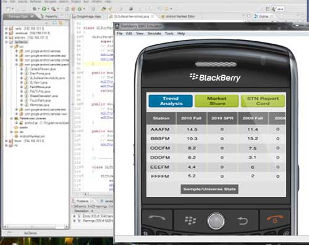
Task: Tap the STN Report Card button
Action: point(263,101)
